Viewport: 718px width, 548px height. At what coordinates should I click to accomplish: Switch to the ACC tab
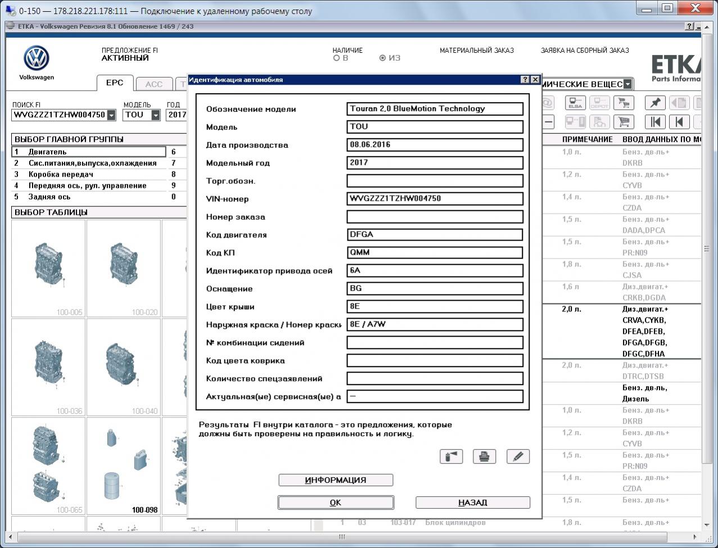[154, 84]
